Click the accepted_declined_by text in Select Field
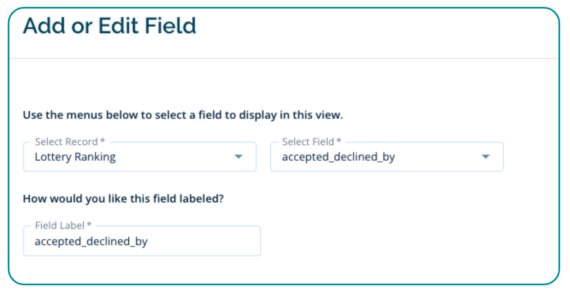The width and height of the screenshot is (570, 296). 338,157
